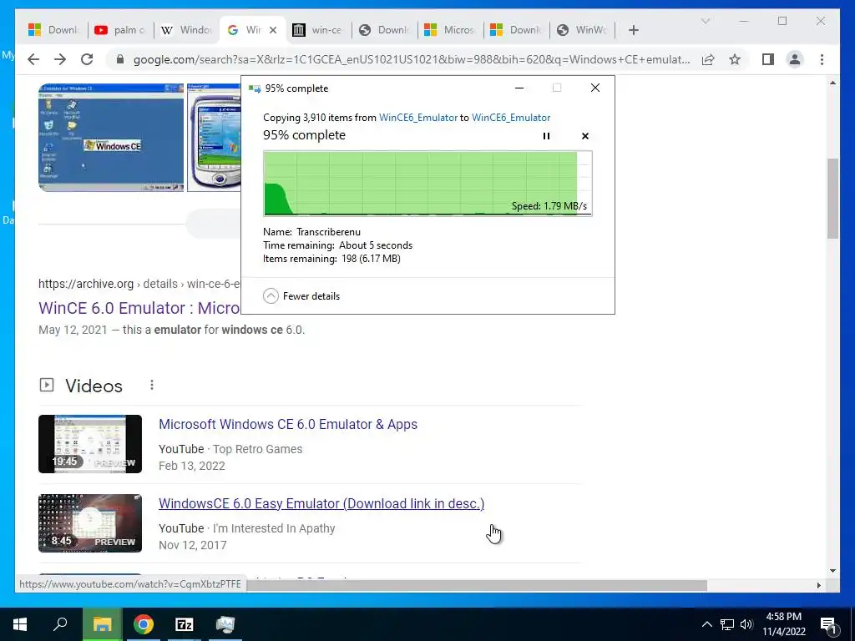This screenshot has width=855, height=641.
Task: Switch to the Wikipedia 'Windo' tab
Action: 186,30
